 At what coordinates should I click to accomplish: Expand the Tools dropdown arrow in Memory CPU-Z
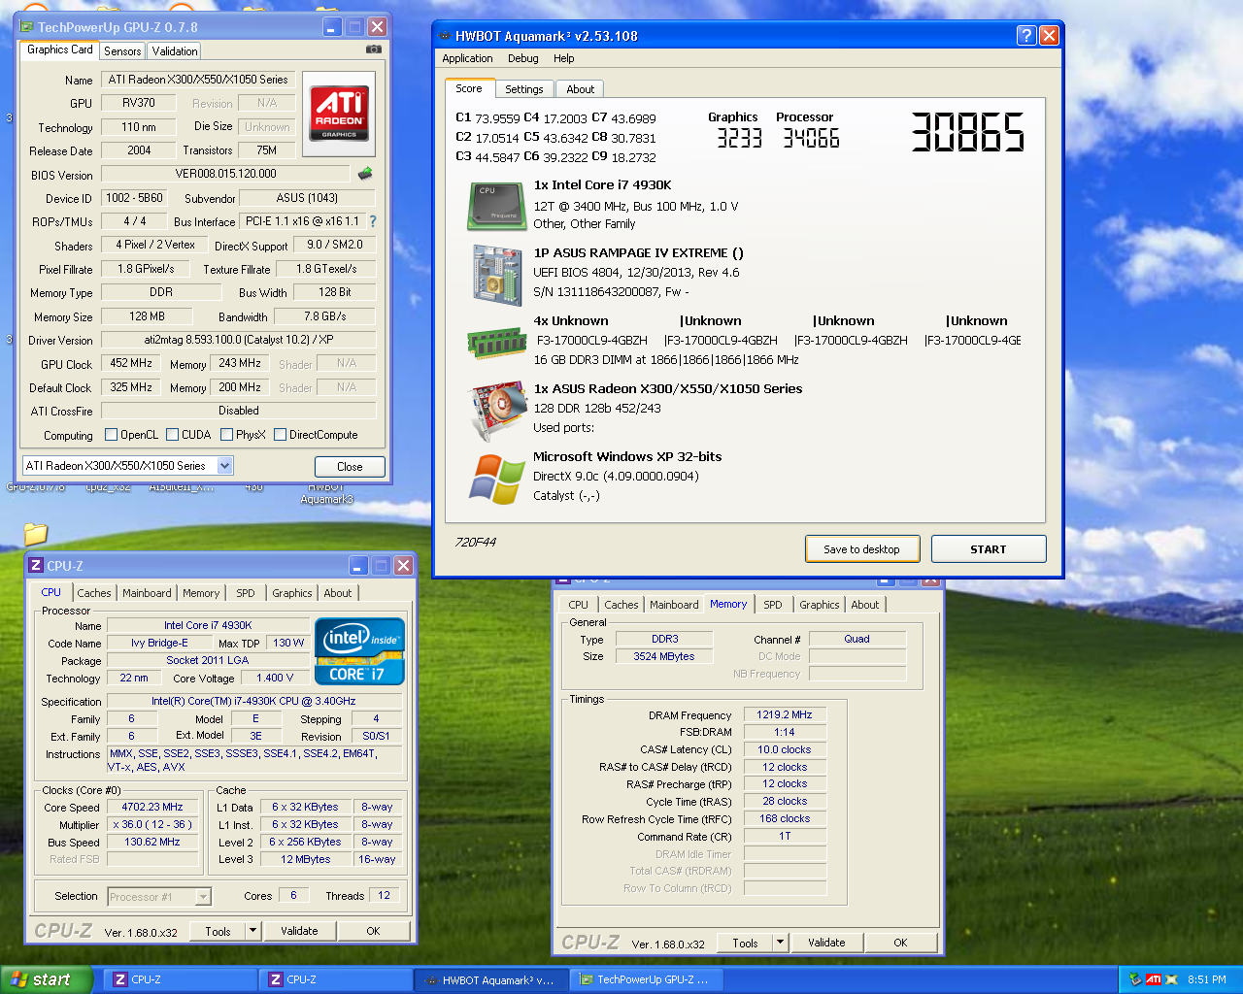(x=780, y=943)
